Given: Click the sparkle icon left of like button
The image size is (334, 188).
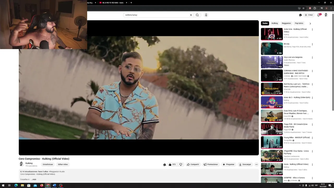Looking at the screenshot, I should click(164, 164).
